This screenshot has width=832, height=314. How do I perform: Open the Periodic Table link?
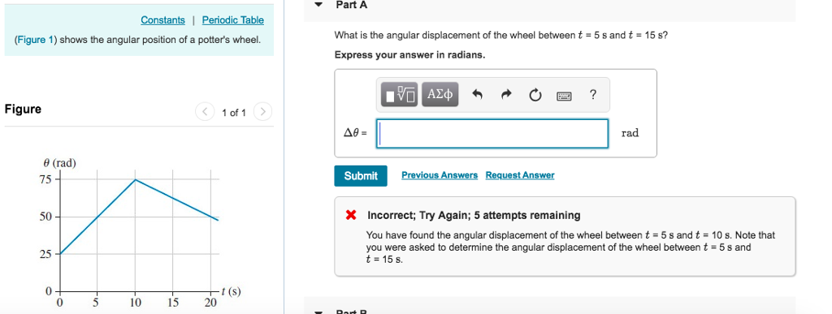pyautogui.click(x=233, y=20)
